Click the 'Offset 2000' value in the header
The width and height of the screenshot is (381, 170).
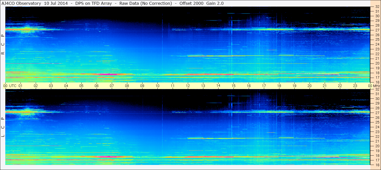click(192, 3)
